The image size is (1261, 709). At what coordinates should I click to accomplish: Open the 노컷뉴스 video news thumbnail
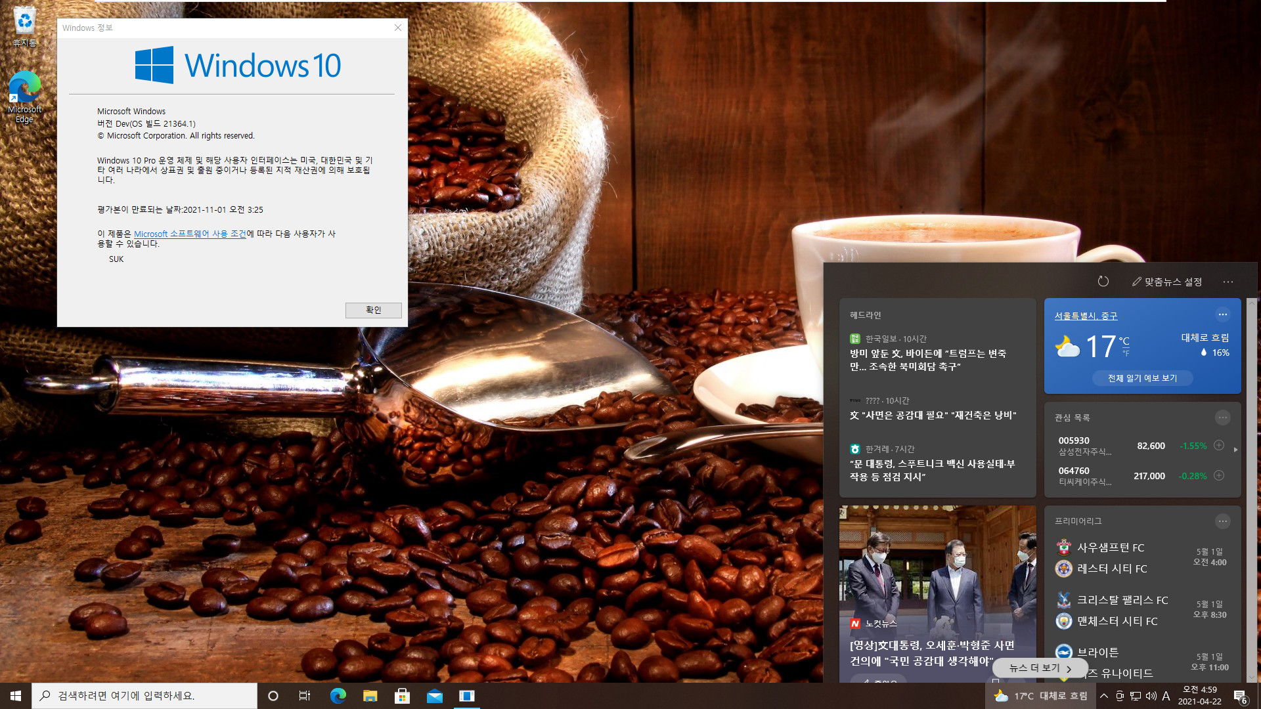937,594
